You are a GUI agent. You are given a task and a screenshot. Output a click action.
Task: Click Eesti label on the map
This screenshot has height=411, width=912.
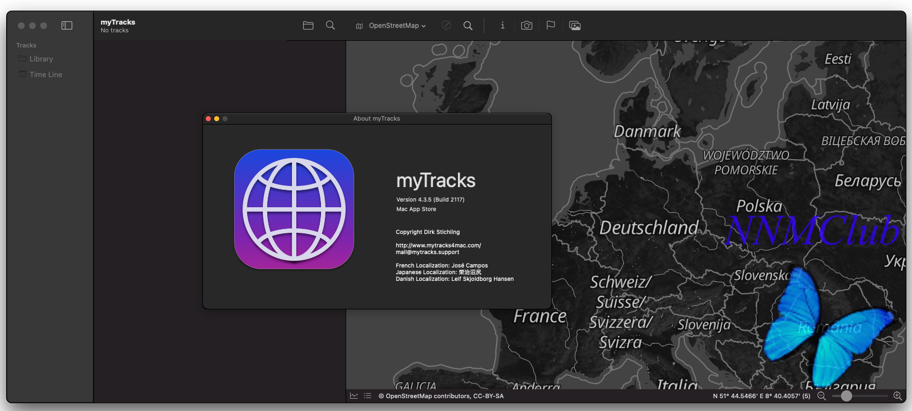tap(838, 59)
